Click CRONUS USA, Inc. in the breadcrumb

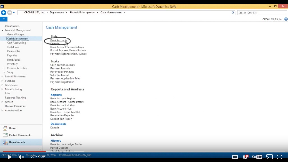point(34,13)
